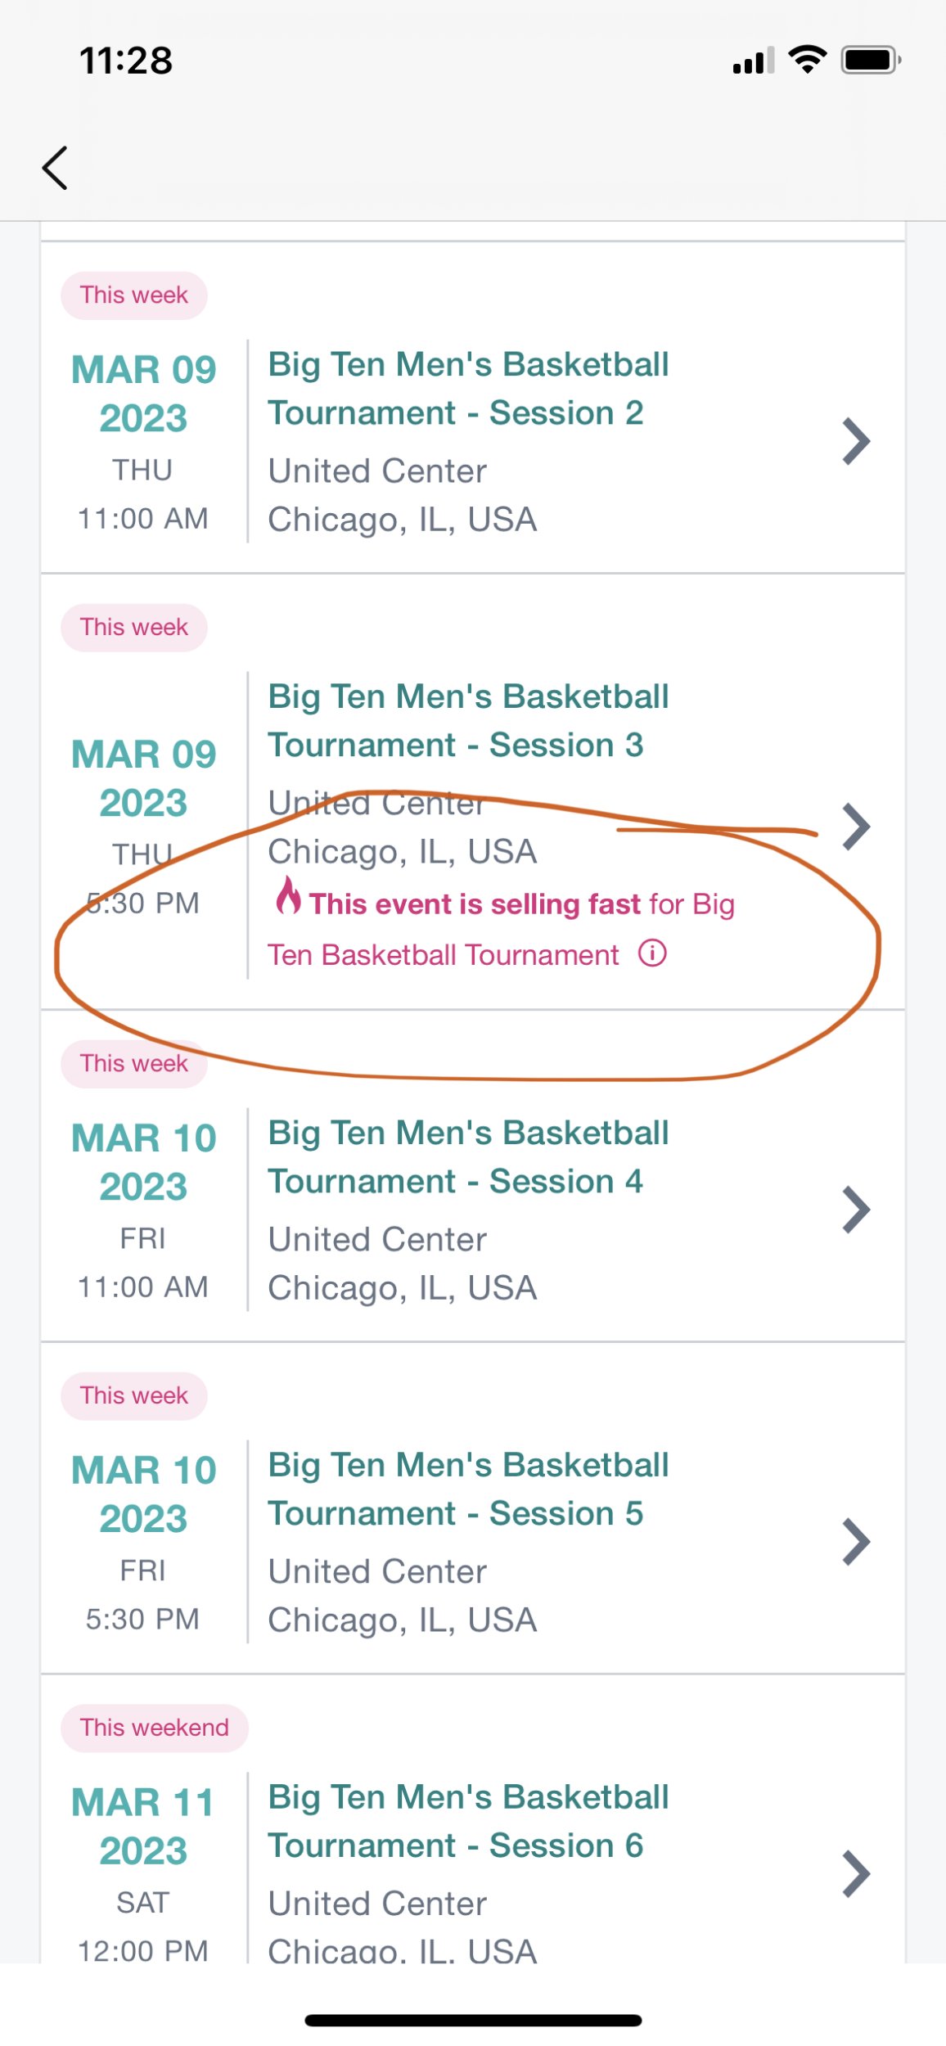Tap the cellular signal bars icon
The image size is (946, 2046).
pyautogui.click(x=753, y=61)
